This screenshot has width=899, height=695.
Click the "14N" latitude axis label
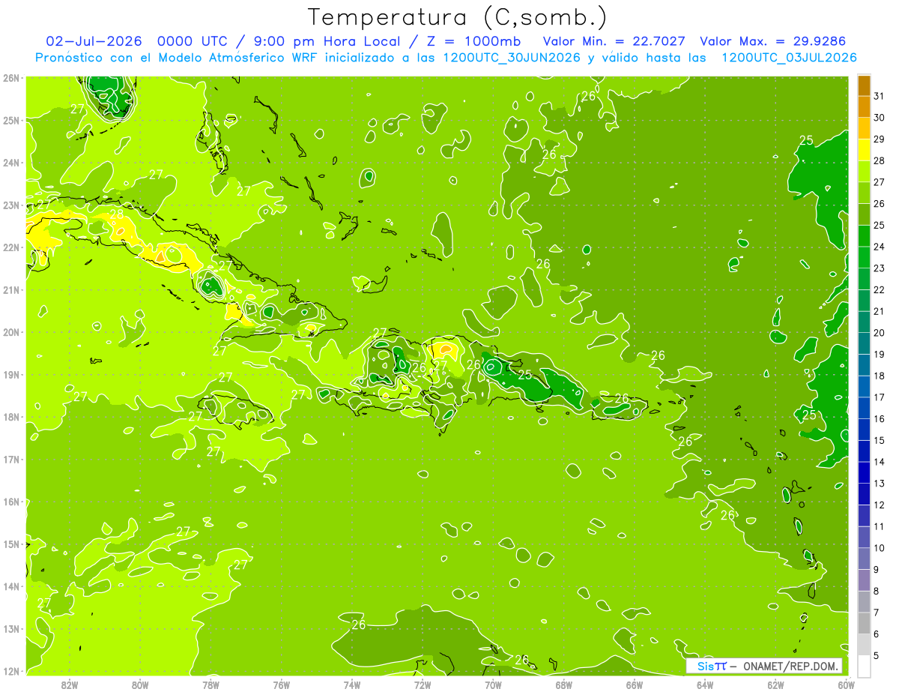[10, 586]
